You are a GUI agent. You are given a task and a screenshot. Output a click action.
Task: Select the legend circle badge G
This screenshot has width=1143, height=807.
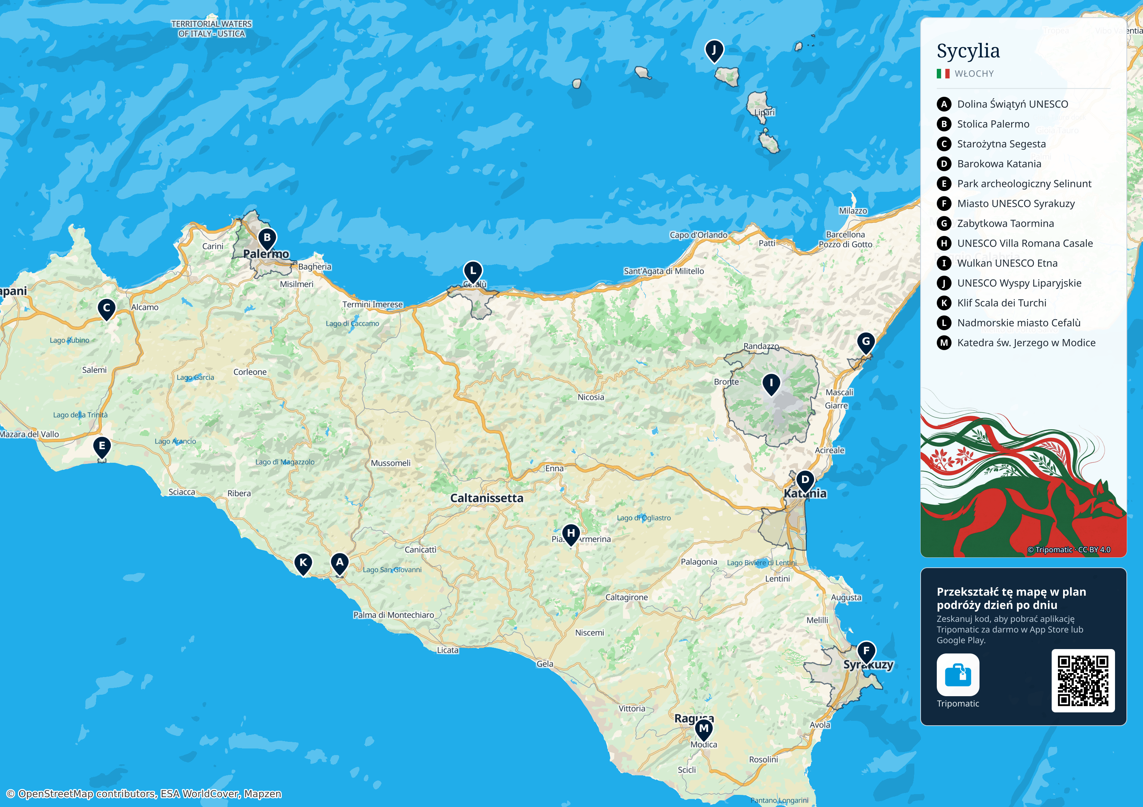click(944, 223)
